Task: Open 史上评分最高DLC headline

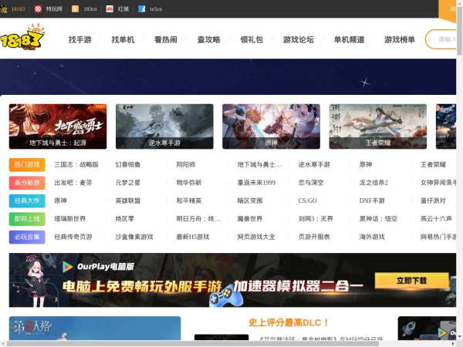Action: [289, 322]
